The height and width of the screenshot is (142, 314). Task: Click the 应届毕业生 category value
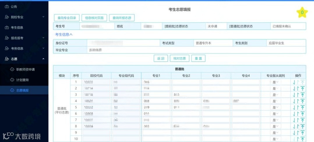coord(276,43)
